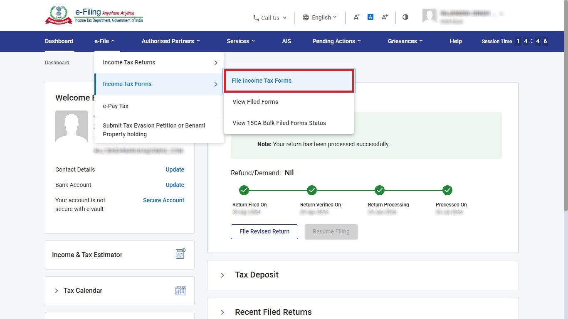Viewport: 568px width, 319px height.
Task: Click Secure Account link
Action: pos(163,200)
